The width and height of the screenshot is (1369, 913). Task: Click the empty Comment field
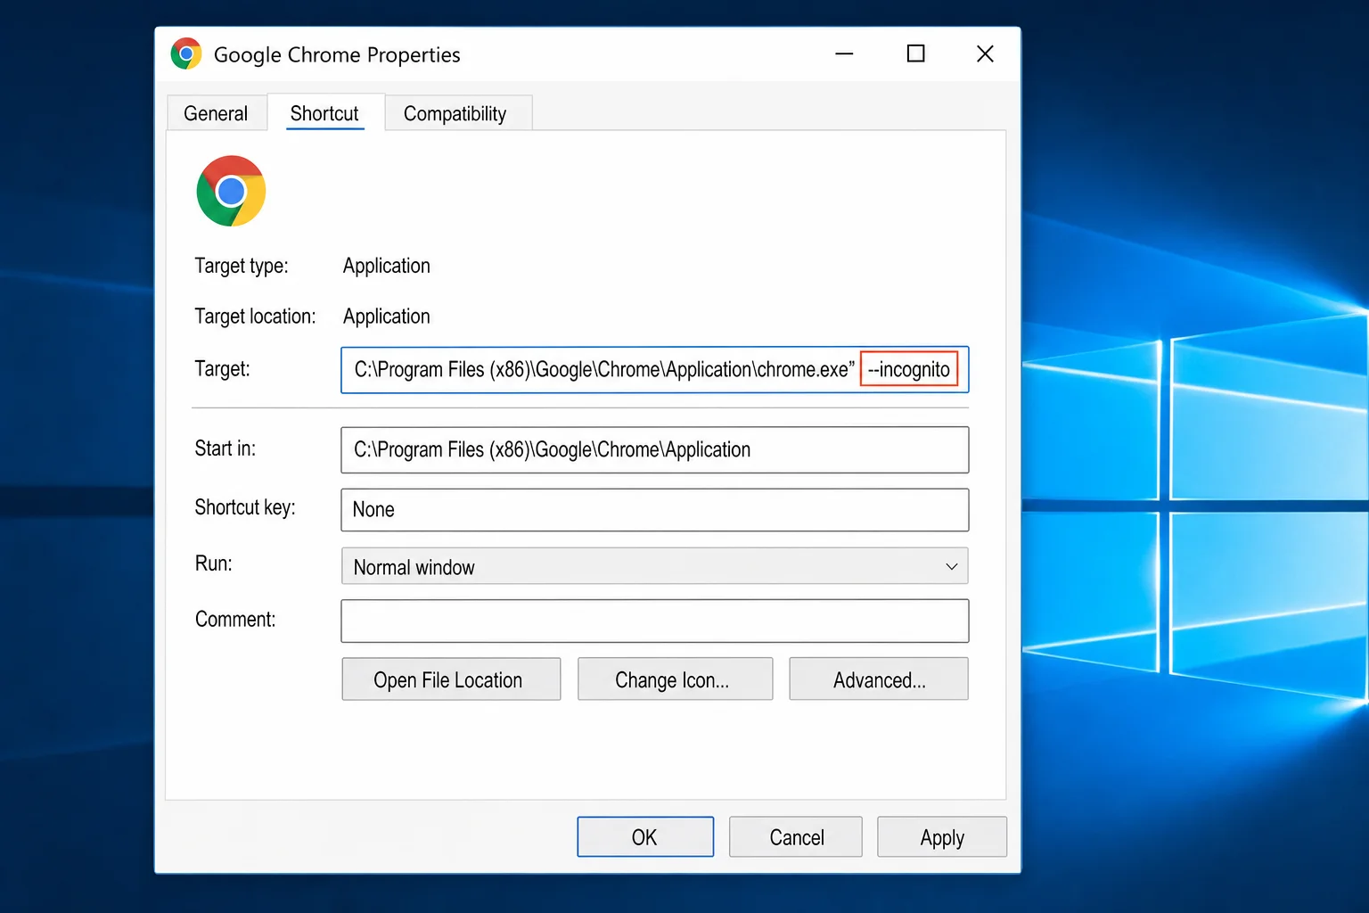pyautogui.click(x=654, y=621)
